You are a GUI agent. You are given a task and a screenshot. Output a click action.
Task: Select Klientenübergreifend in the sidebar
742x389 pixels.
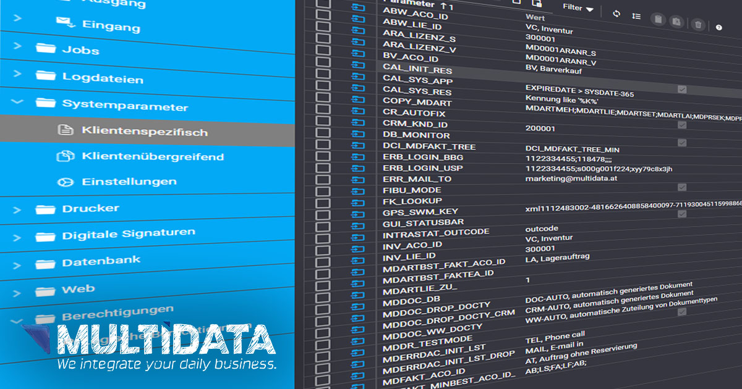coord(152,157)
